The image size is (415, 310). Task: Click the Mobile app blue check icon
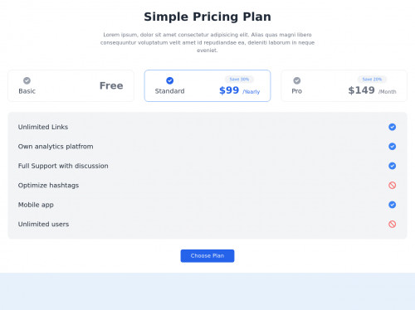tap(392, 205)
